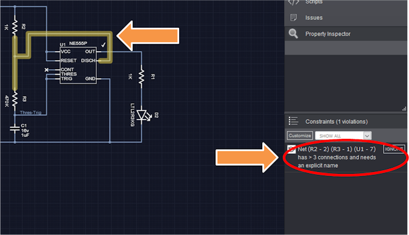Select resistor R2 symbol
Image resolution: width=409 pixels, height=235 pixels.
(15, 26)
